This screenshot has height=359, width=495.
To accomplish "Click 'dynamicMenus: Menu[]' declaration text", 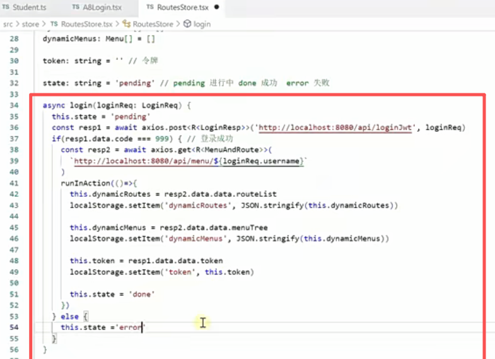I will tap(99, 39).
